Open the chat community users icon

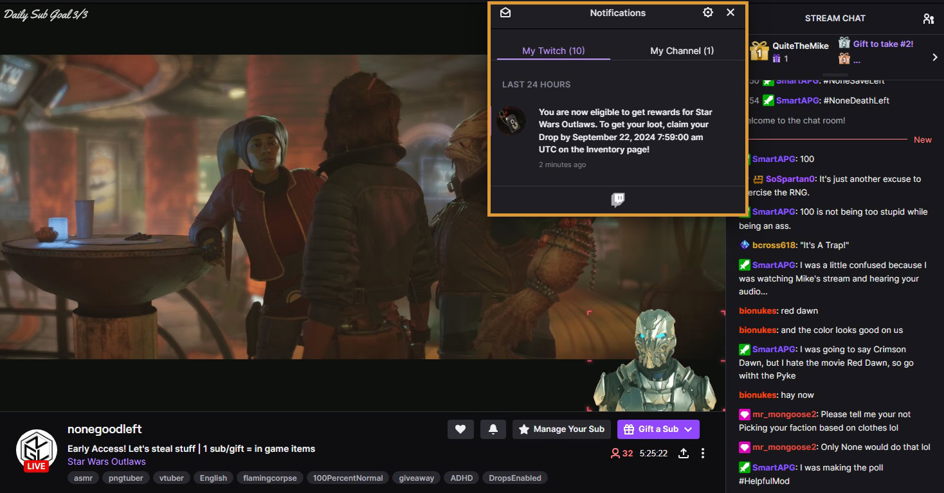(x=928, y=19)
